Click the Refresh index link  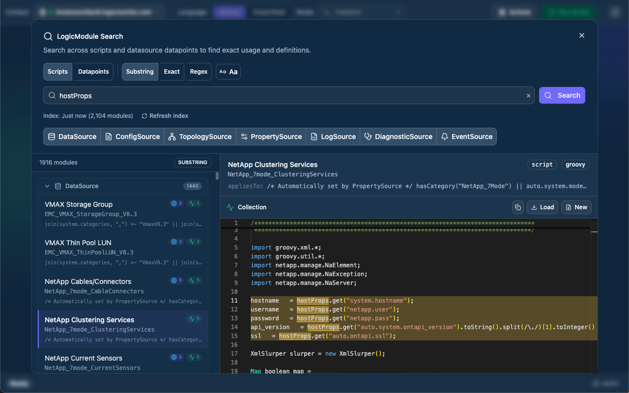tap(165, 116)
